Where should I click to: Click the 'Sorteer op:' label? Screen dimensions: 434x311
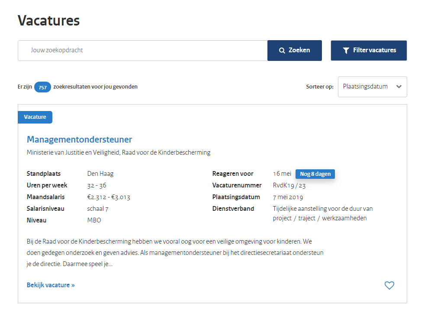pos(320,87)
